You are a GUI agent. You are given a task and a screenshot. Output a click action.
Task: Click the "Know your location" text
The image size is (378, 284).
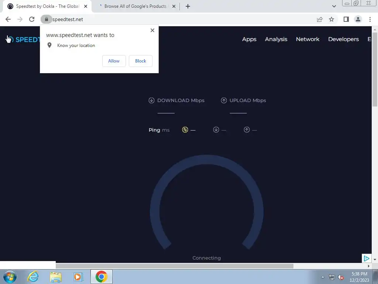[x=76, y=45]
